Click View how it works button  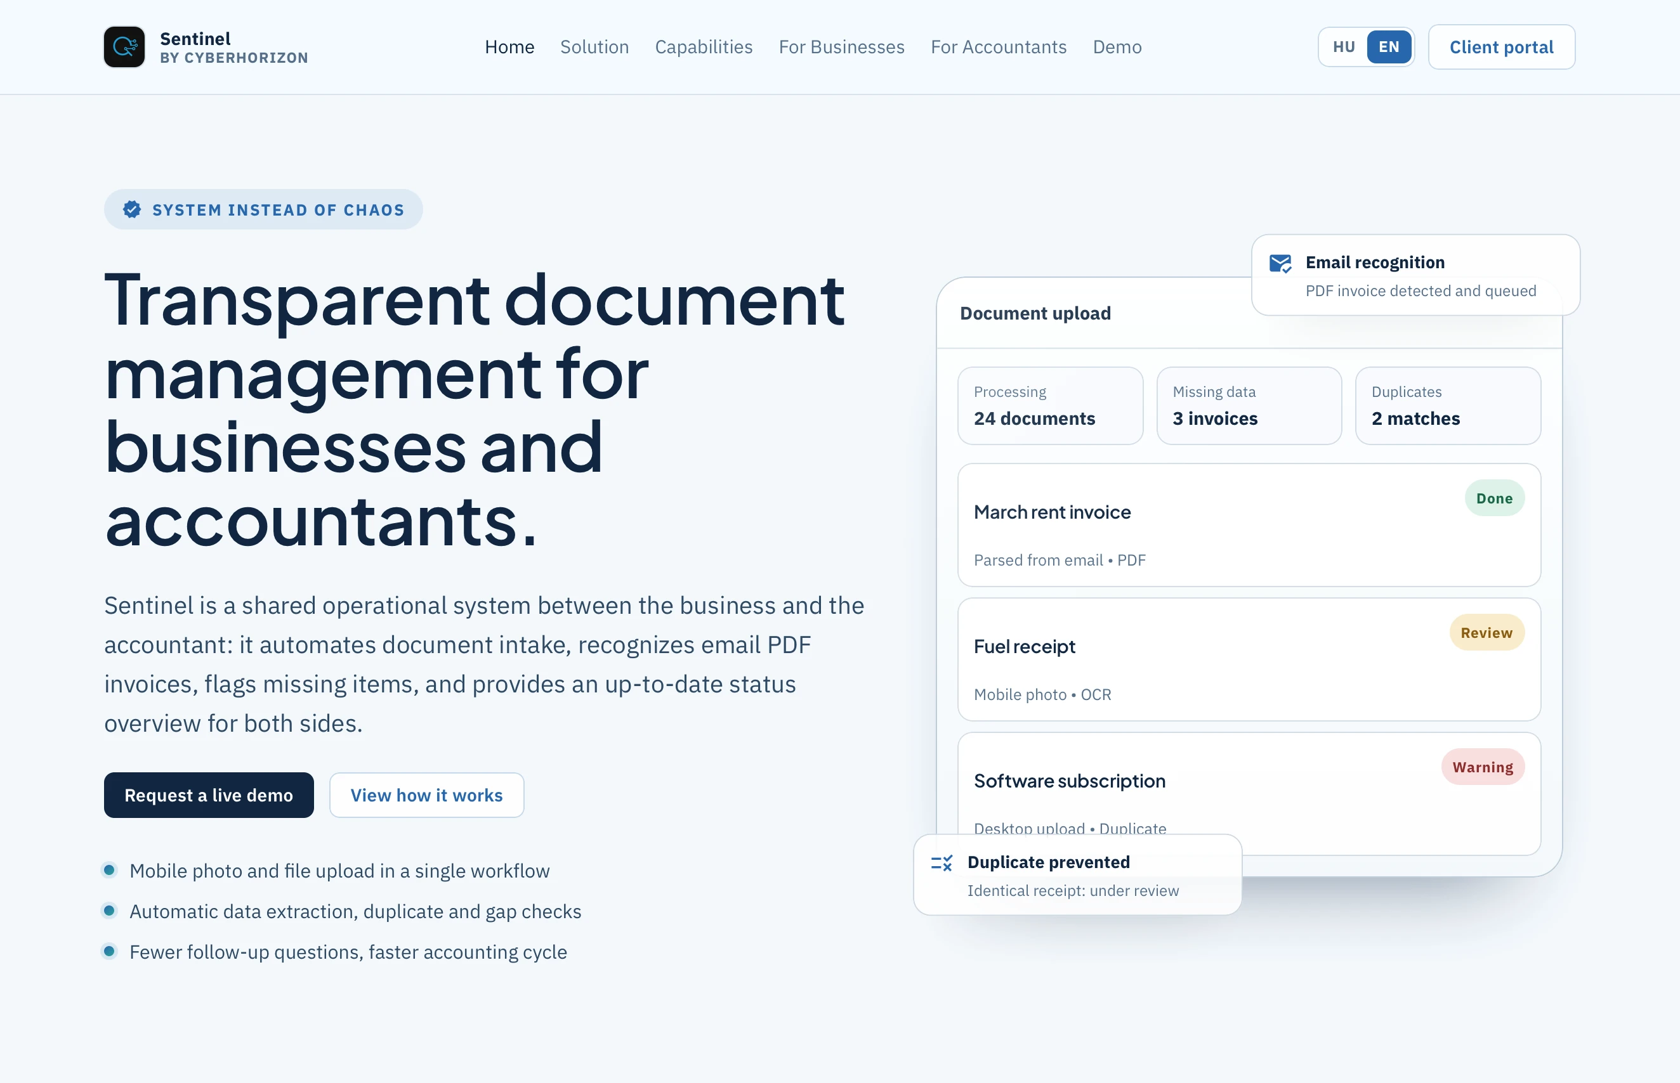tap(426, 795)
